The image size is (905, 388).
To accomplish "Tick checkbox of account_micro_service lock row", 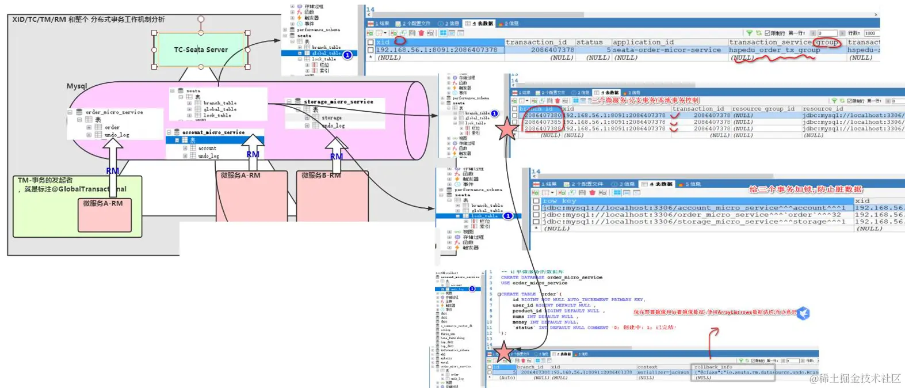I will click(536, 208).
